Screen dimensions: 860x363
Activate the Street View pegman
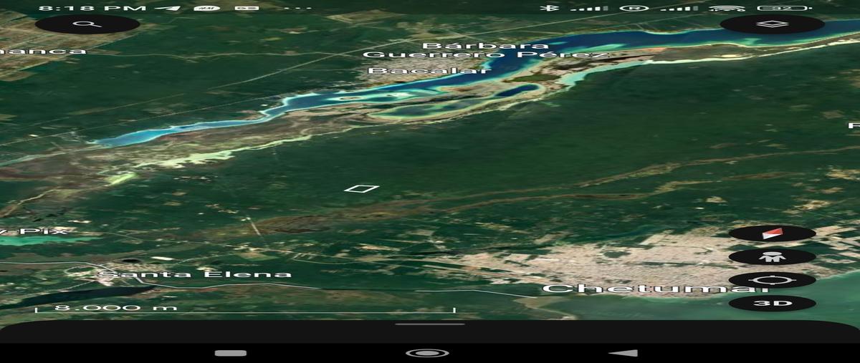(x=772, y=256)
